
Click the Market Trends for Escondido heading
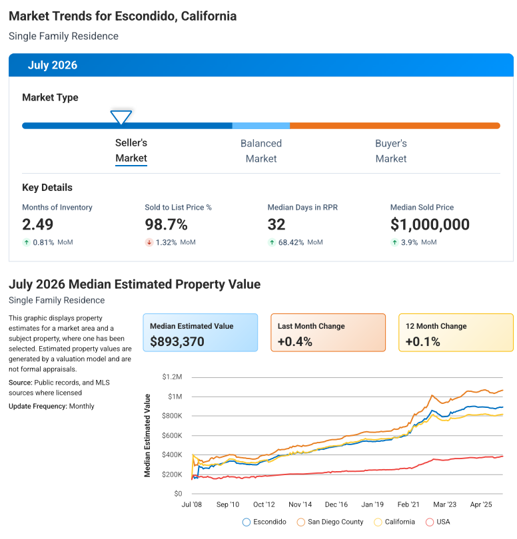tap(123, 16)
